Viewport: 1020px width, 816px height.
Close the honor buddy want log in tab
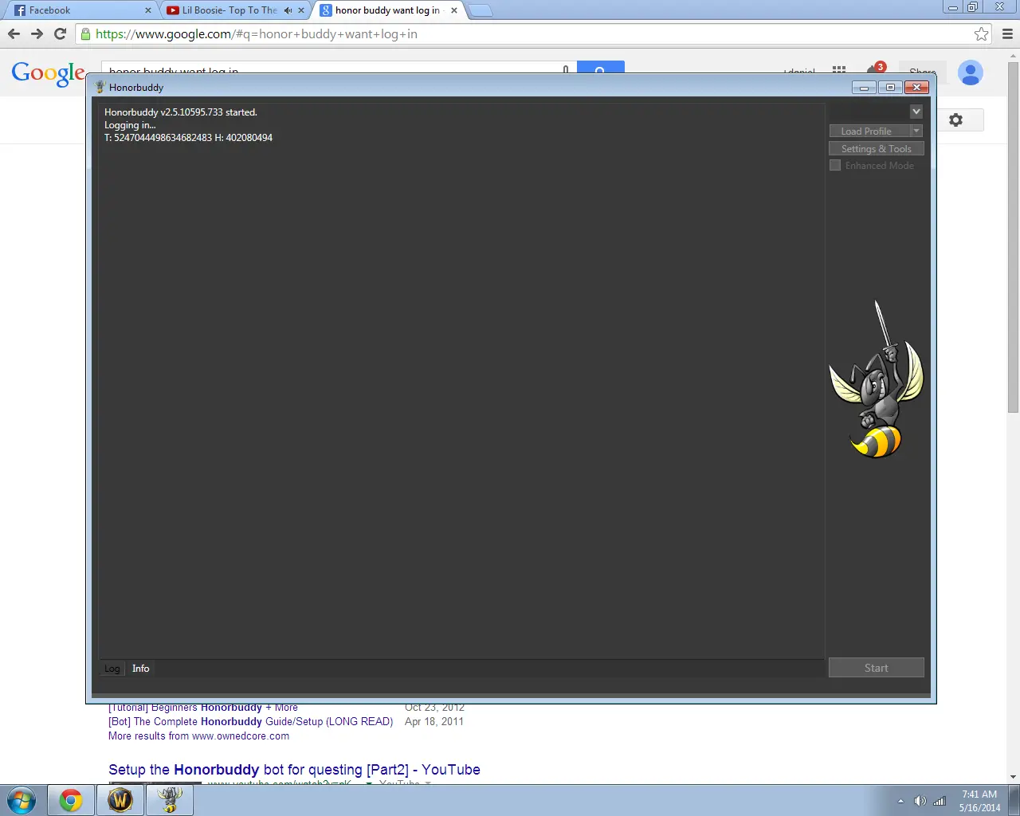tap(454, 10)
